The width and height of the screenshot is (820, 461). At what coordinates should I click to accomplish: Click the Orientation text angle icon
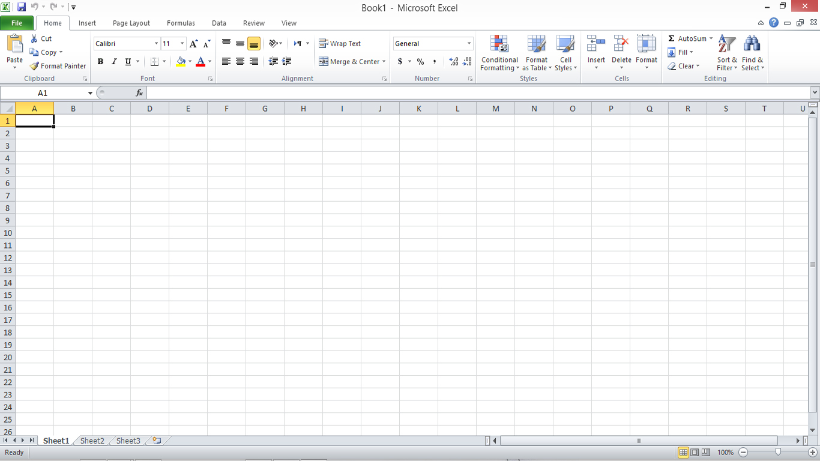click(x=273, y=44)
